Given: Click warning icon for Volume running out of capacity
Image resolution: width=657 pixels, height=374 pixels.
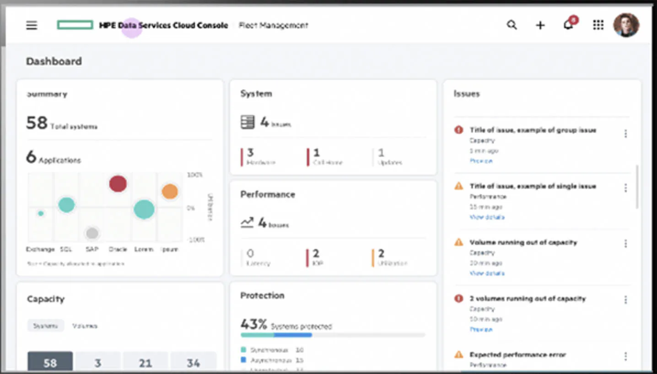Looking at the screenshot, I should point(458,242).
